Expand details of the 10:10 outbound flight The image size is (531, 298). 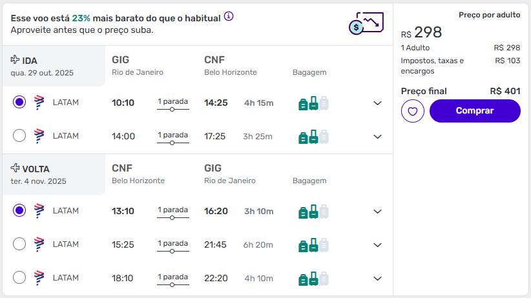378,103
